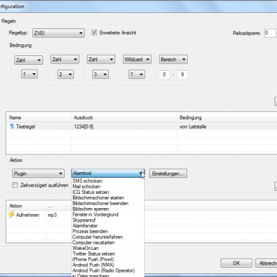Choose Fenster in Vordergrund option
This screenshot has height=277, width=277.
[x=108, y=215]
